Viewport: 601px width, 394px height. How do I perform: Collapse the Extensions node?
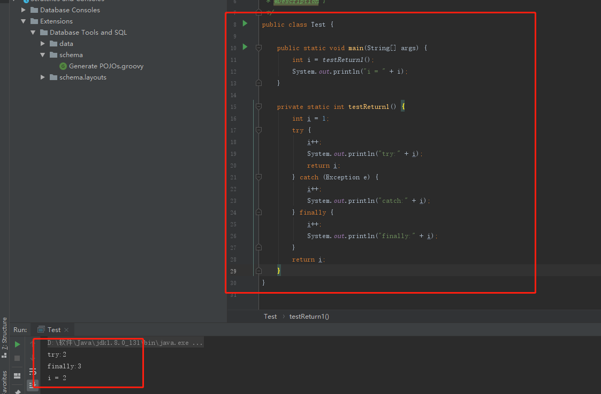(x=24, y=21)
